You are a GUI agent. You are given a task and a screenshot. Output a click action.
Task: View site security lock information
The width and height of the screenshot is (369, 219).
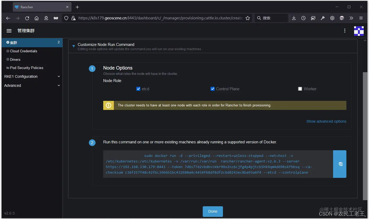pos(73,18)
